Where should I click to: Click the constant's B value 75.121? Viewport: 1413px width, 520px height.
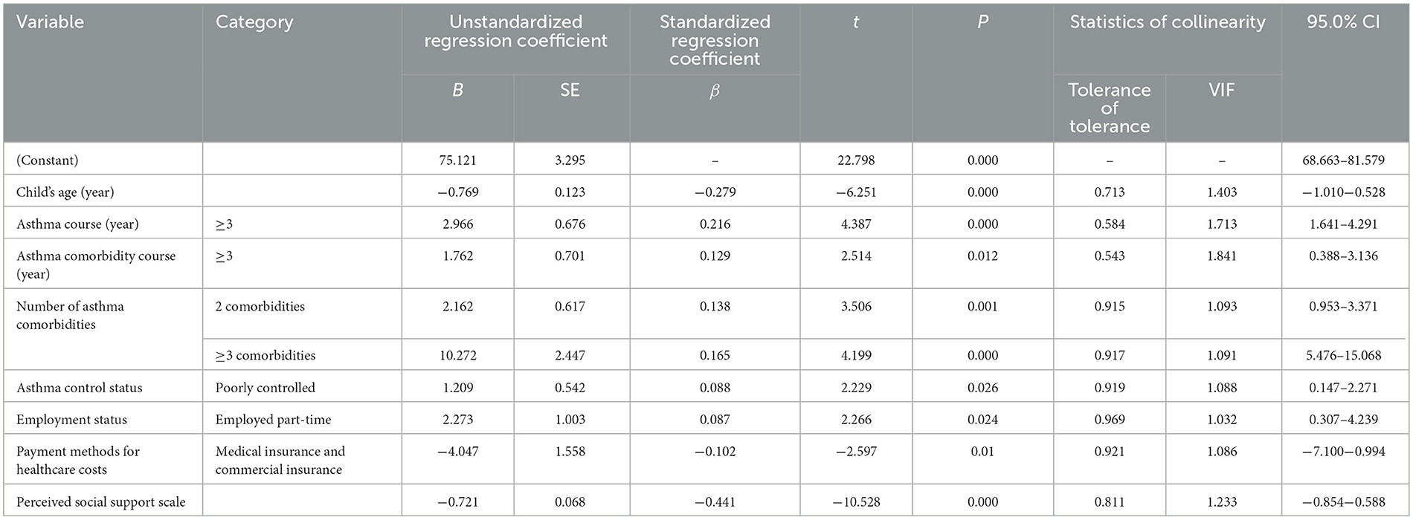tap(457, 160)
